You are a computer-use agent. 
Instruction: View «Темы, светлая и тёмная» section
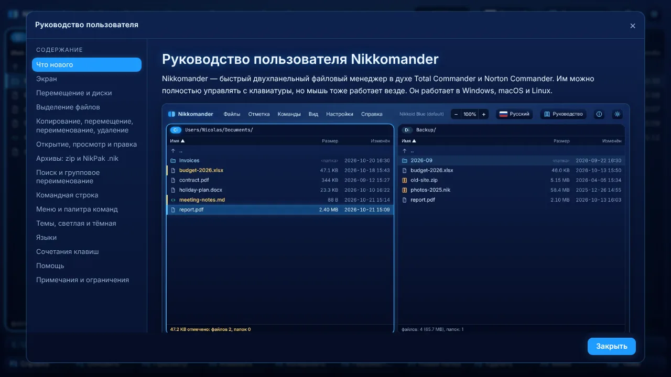86,223
